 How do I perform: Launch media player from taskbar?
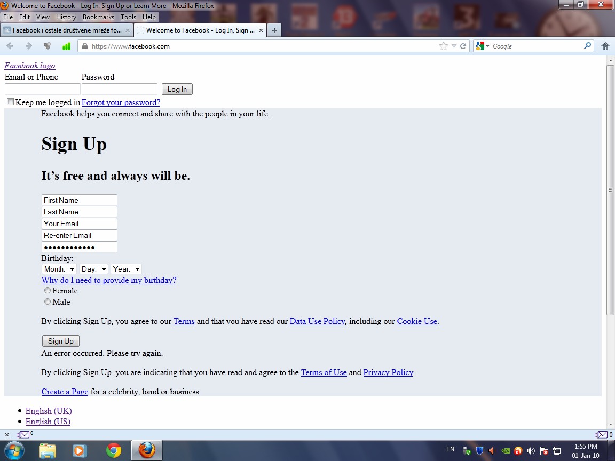80,450
